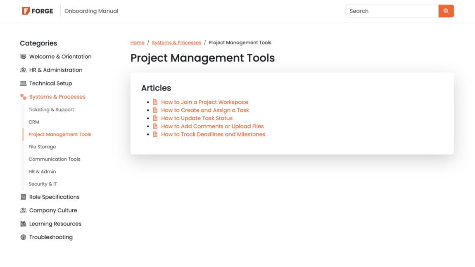Image resolution: width=475 pixels, height=267 pixels.
Task: Click the info icon beside Troubleshooting
Action: (x=23, y=237)
